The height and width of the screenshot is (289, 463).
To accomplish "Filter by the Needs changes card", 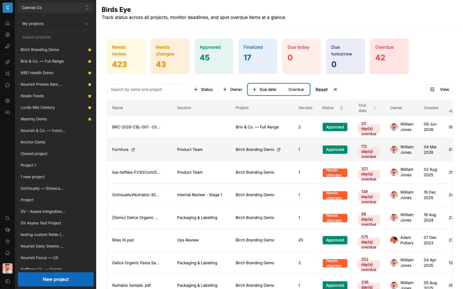I will pyautogui.click(x=170, y=57).
